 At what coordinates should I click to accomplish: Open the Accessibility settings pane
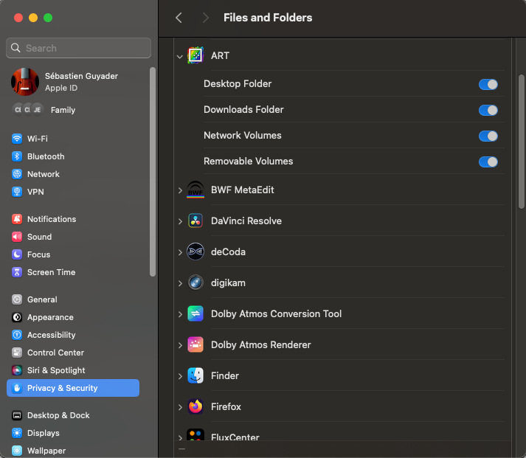[73, 335]
